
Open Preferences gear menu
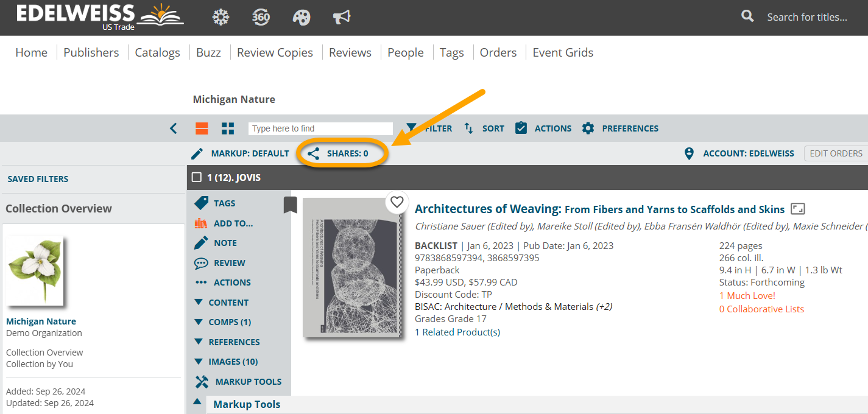point(620,128)
